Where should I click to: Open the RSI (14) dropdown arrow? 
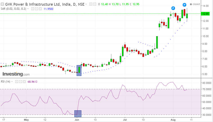pyautogui.click(x=12, y=81)
